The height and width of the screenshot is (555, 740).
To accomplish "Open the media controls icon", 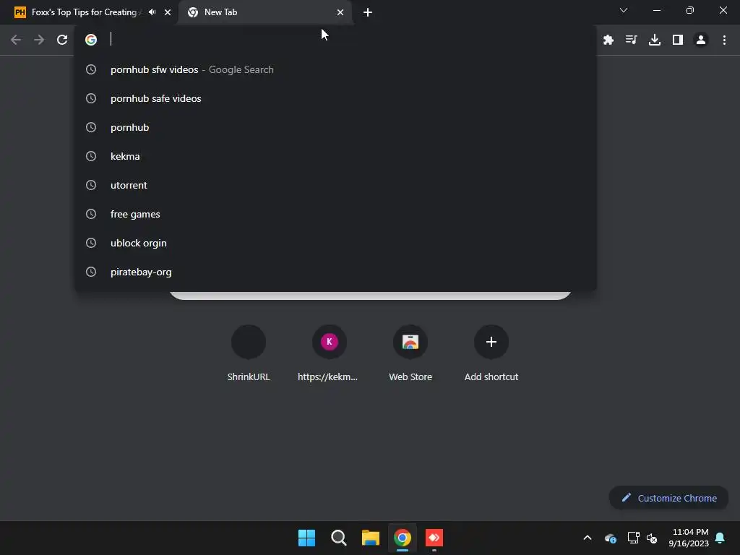I will point(631,40).
